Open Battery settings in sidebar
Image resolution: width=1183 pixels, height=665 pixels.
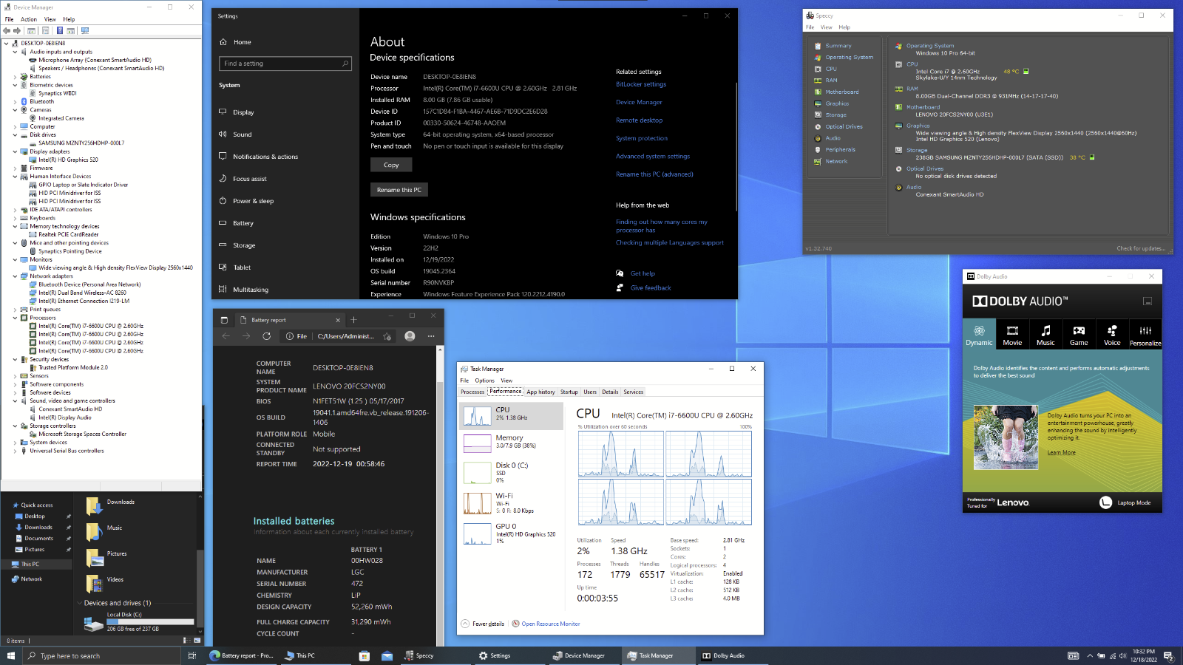pos(243,223)
